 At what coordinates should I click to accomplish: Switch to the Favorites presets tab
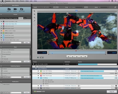click(x=15, y=18)
